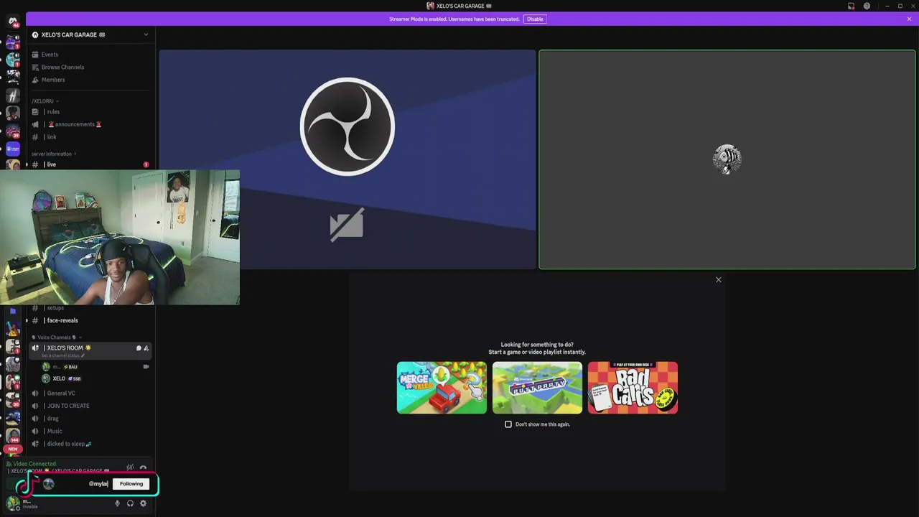Select the XELO'S ROOM voice channel
This screenshot has height=517, width=919.
click(90, 350)
